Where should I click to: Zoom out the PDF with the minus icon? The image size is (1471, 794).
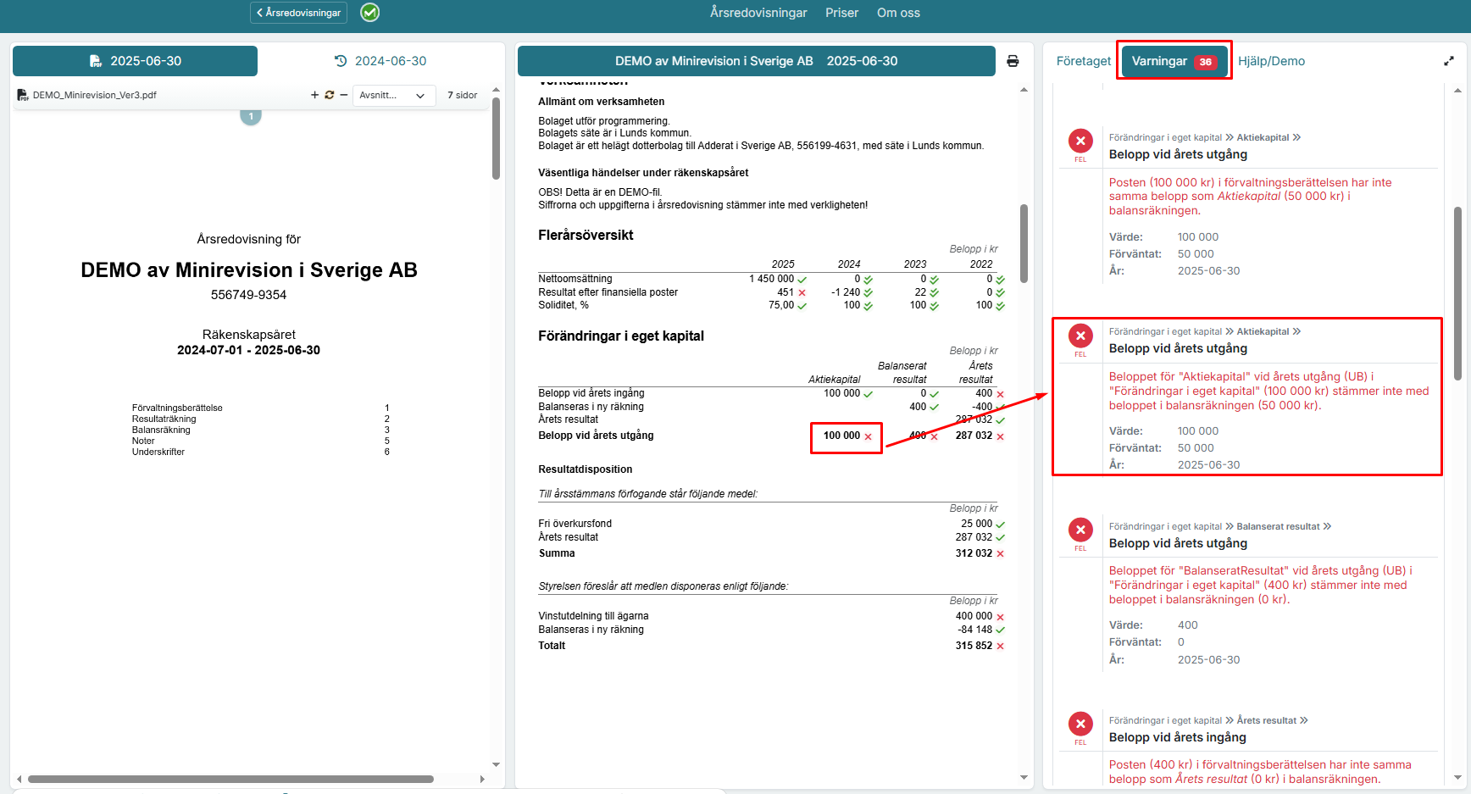tap(344, 95)
